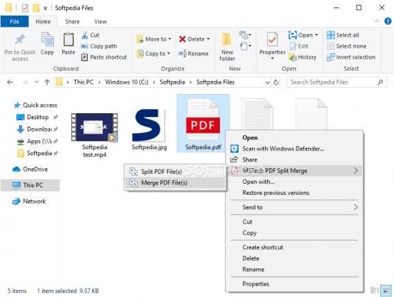Click Invert selection in ribbon
The width and height of the screenshot is (394, 297).
pyautogui.click(x=351, y=57)
